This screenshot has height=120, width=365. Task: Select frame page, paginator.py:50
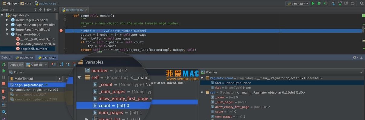[x=37, y=85]
